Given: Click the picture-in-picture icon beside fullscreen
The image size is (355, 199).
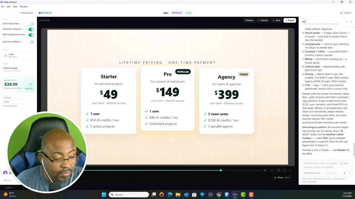Looking at the screenshot, I should tap(290, 171).
